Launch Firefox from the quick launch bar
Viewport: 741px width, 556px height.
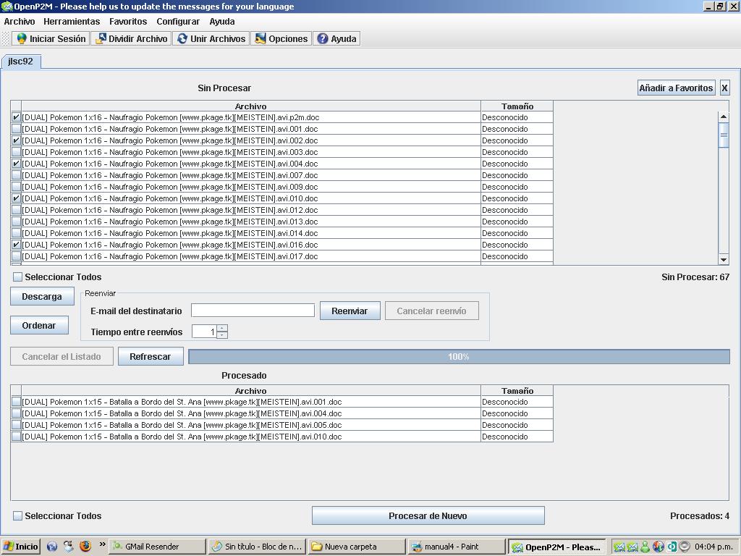[x=85, y=547]
